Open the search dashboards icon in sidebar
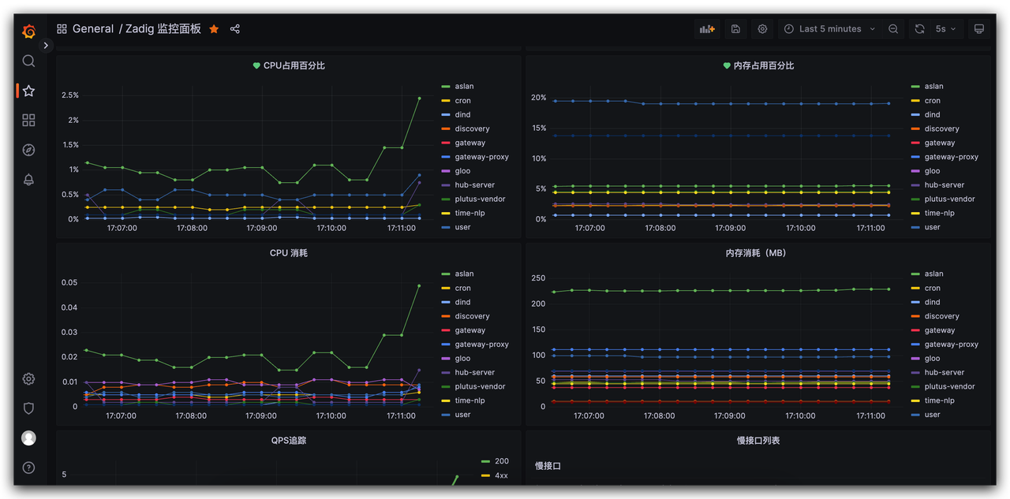This screenshot has width=1010, height=499. point(28,61)
